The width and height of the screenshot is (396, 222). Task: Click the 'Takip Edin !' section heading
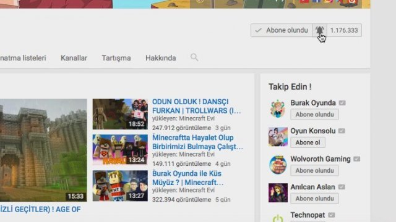point(290,87)
